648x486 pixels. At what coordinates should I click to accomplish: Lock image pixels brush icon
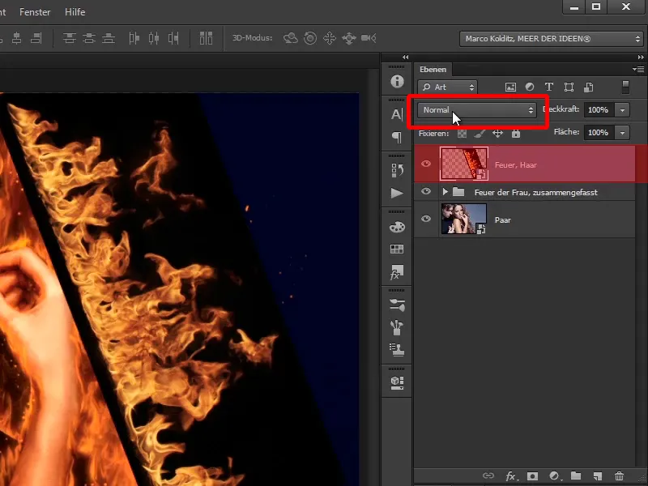pos(480,134)
